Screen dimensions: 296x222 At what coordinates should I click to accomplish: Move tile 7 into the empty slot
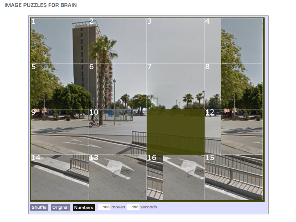[176, 86]
